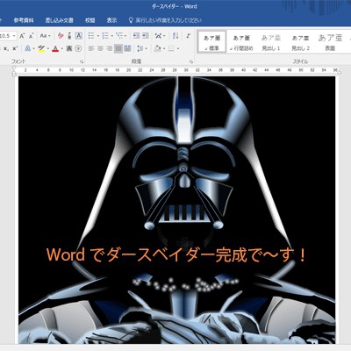
Task: Apply the 見出し 2 style
Action: (x=300, y=42)
